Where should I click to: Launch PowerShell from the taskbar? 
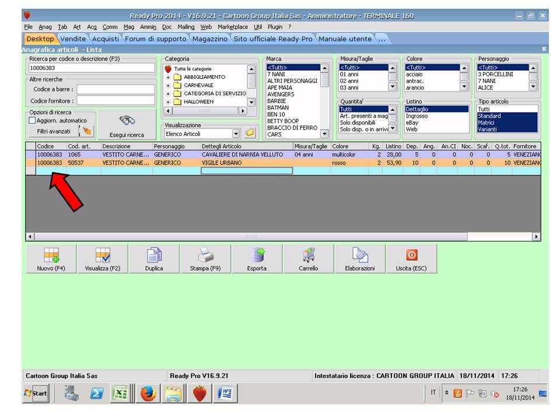click(96, 394)
